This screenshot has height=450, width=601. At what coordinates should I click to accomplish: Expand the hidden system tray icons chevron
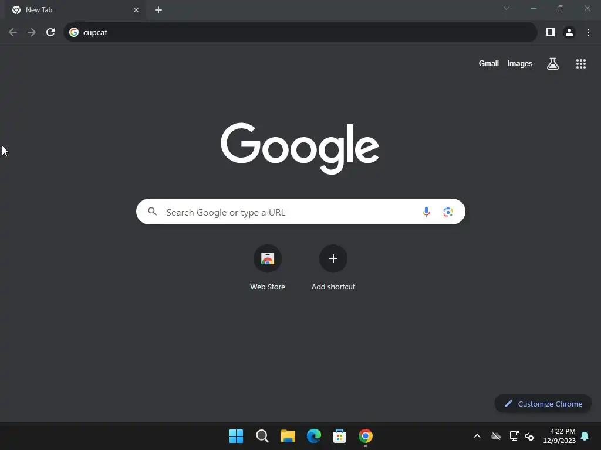[477, 436]
